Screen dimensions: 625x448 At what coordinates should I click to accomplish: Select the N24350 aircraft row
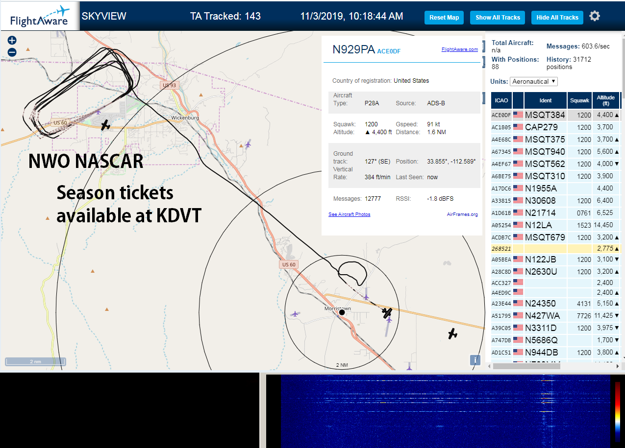pos(555,304)
